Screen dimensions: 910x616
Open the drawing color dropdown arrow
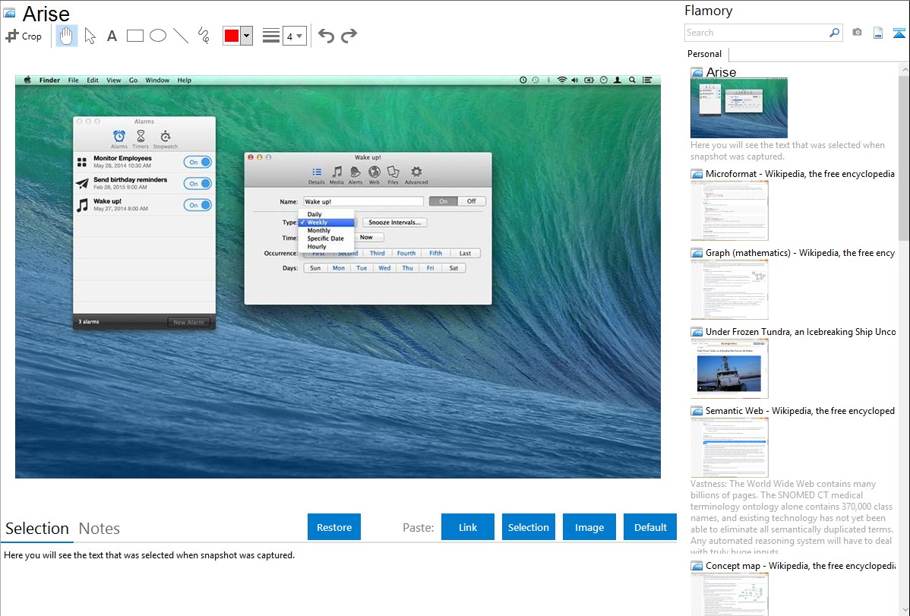(x=246, y=36)
